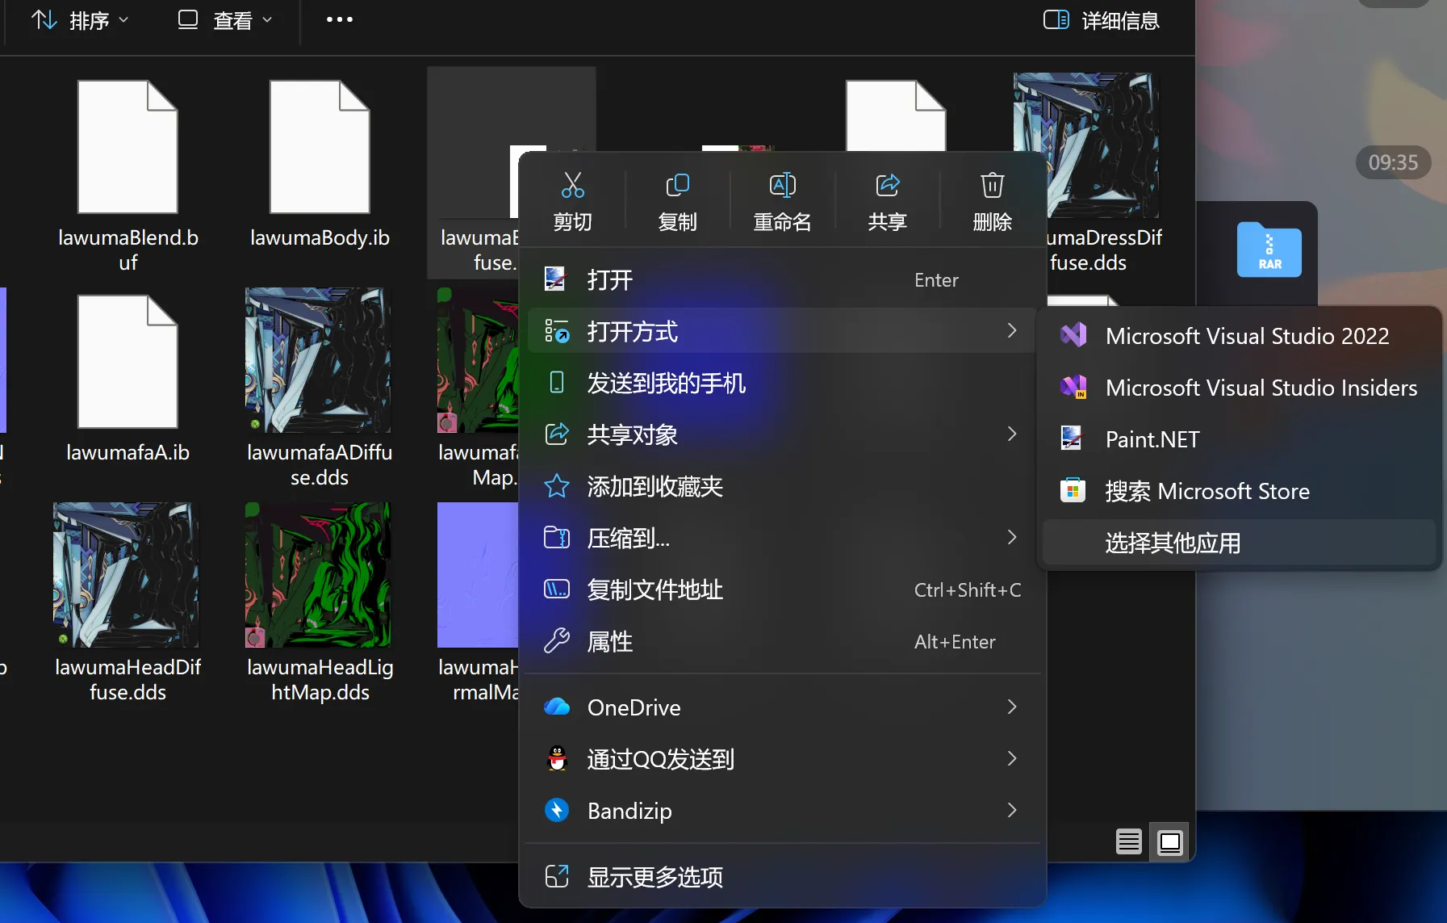This screenshot has height=923, width=1447.
Task: Choose Microsoft Visual Studio Insiders
Action: (x=1260, y=388)
